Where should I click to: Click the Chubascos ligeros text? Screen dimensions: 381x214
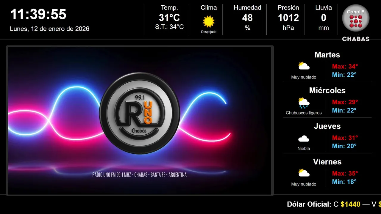tap(304, 113)
